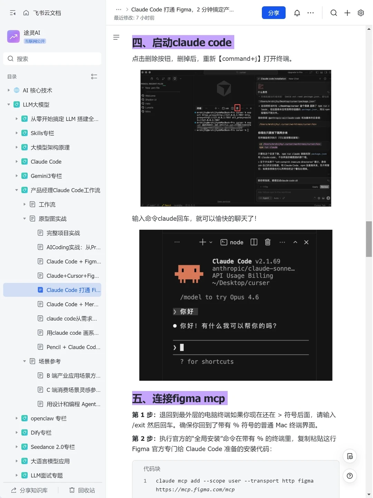Screen dimensions: 373x498
Task: Collapse the sidebar with the menu icon
Action: click(x=13, y=13)
